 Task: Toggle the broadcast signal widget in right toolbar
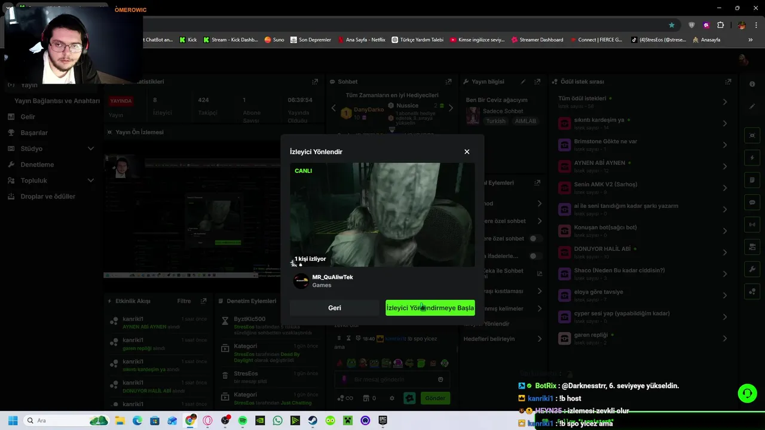click(x=752, y=225)
